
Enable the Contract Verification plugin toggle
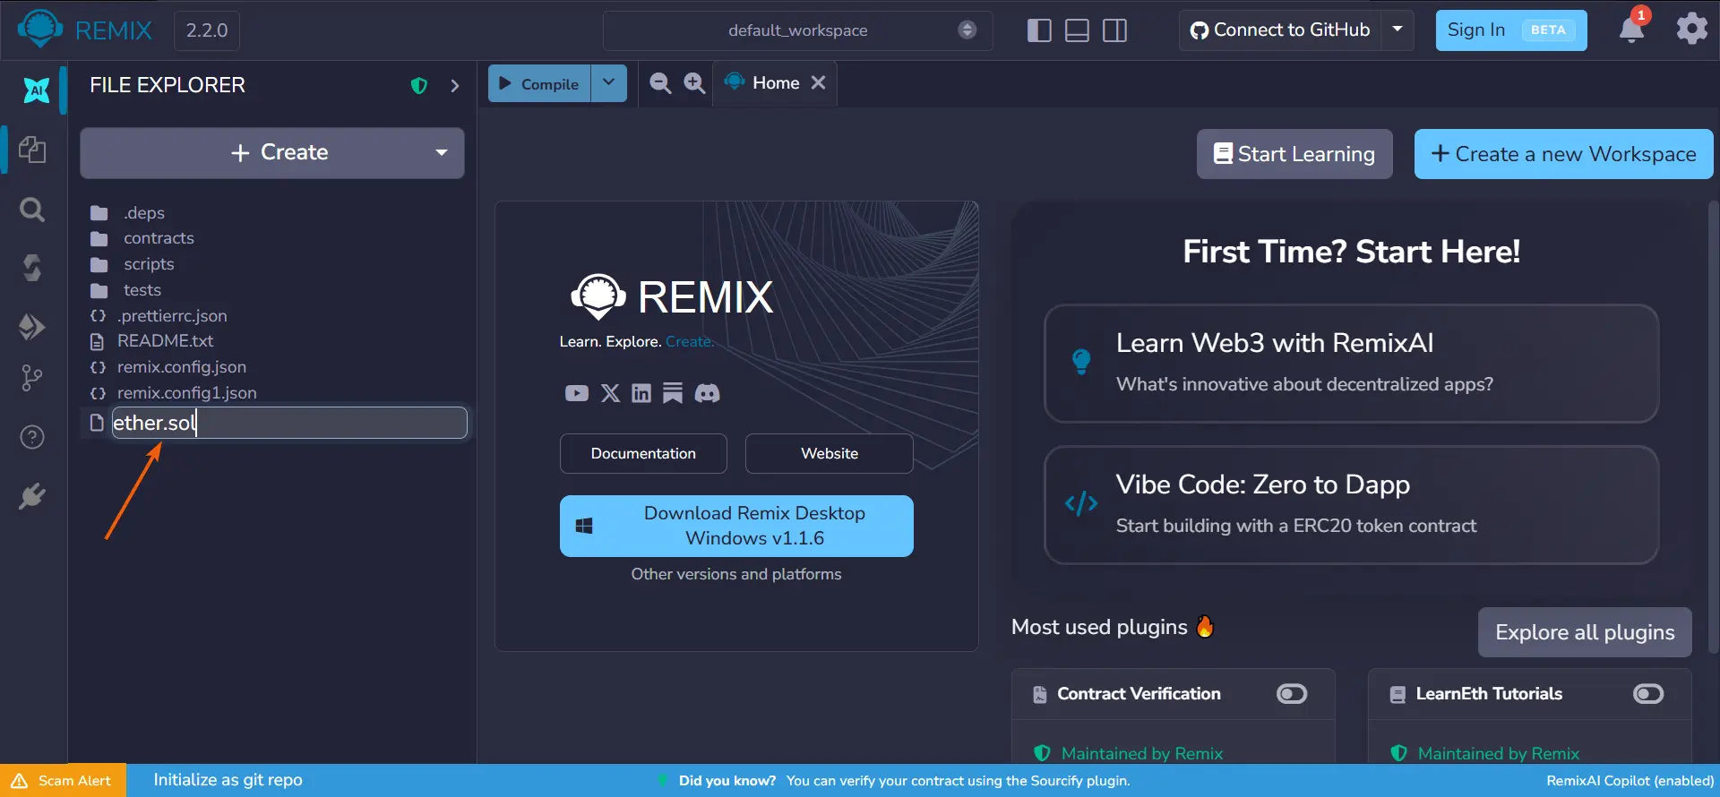point(1292,694)
